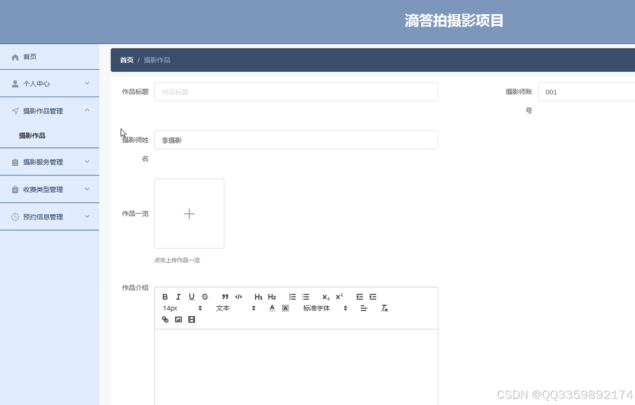
Task: Insert a hyperlink in the editor
Action: 165,320
